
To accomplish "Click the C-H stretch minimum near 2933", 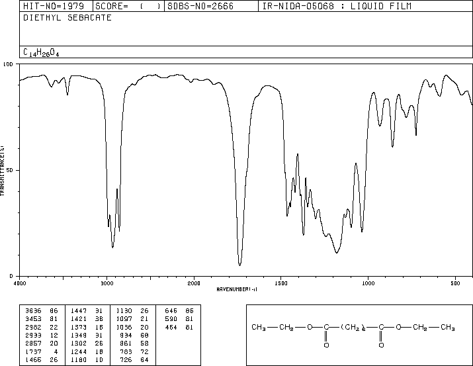I will click(x=112, y=247).
